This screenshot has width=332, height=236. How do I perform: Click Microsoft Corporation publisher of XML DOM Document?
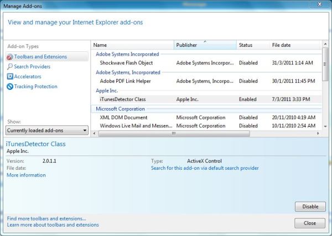pyautogui.click(x=201, y=117)
